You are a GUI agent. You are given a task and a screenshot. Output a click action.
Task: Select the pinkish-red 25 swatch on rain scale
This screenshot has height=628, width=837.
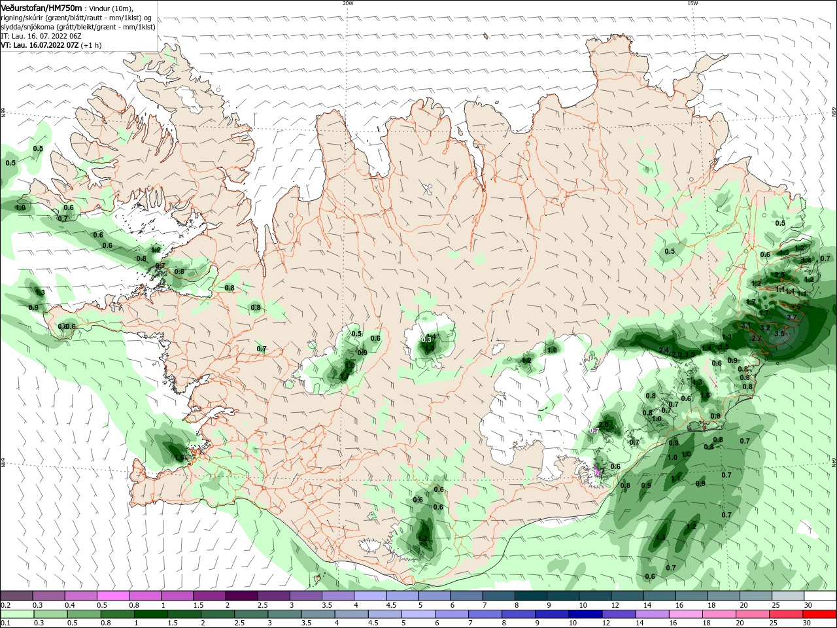[x=785, y=614]
